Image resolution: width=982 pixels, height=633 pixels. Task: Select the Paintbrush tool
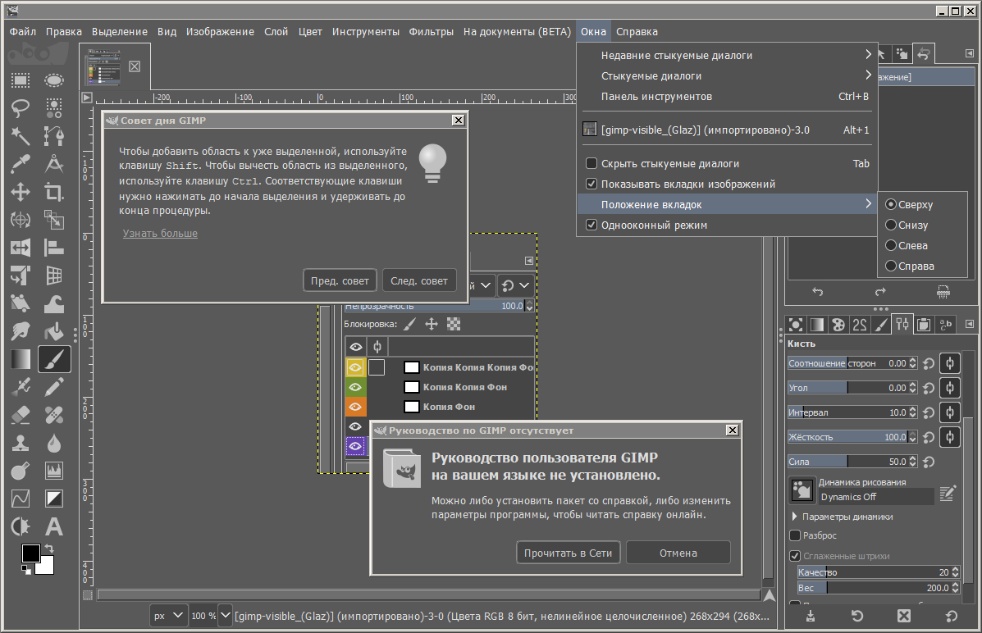click(54, 359)
